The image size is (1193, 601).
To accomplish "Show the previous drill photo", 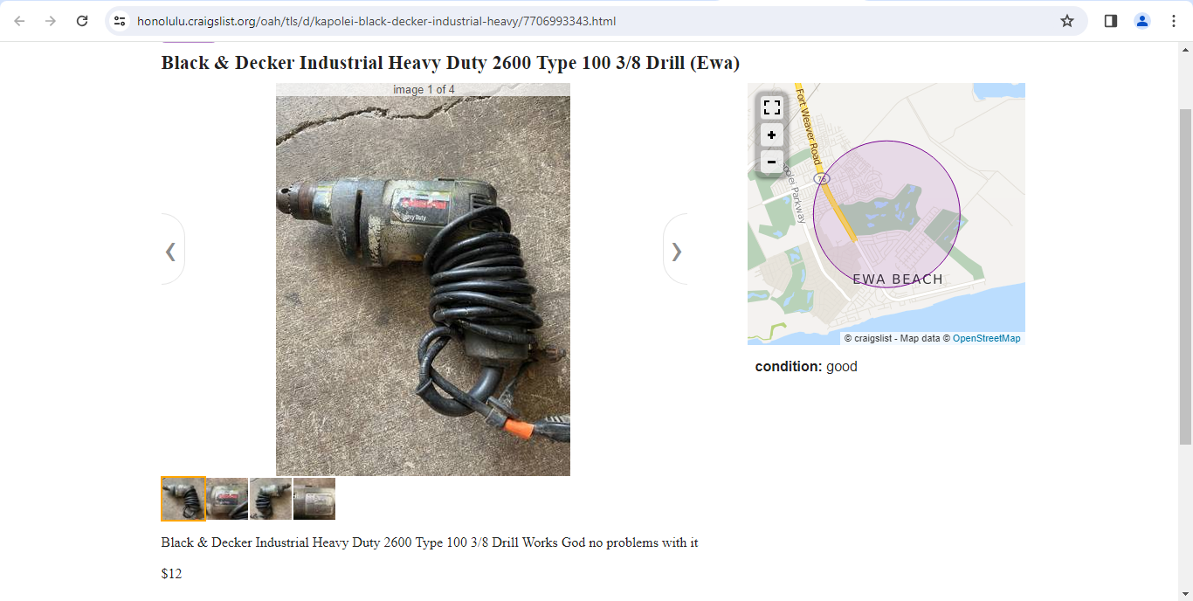I will click(171, 251).
